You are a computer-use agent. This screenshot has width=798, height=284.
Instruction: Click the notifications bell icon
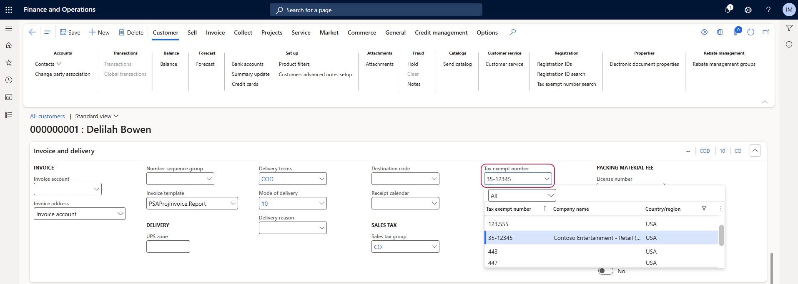(728, 10)
